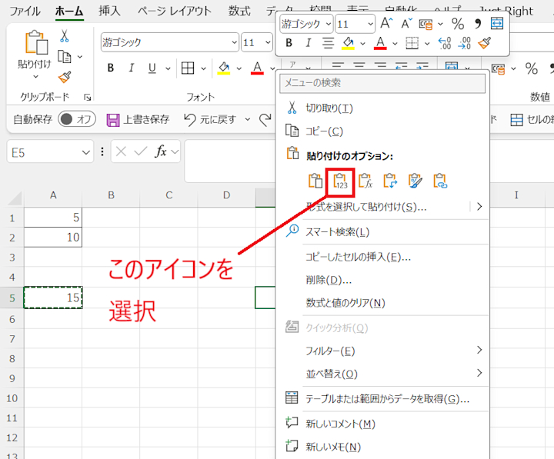The height and width of the screenshot is (459, 554).
Task: Open ribbon font name dropdown 游ゴシック
Action: [234, 42]
